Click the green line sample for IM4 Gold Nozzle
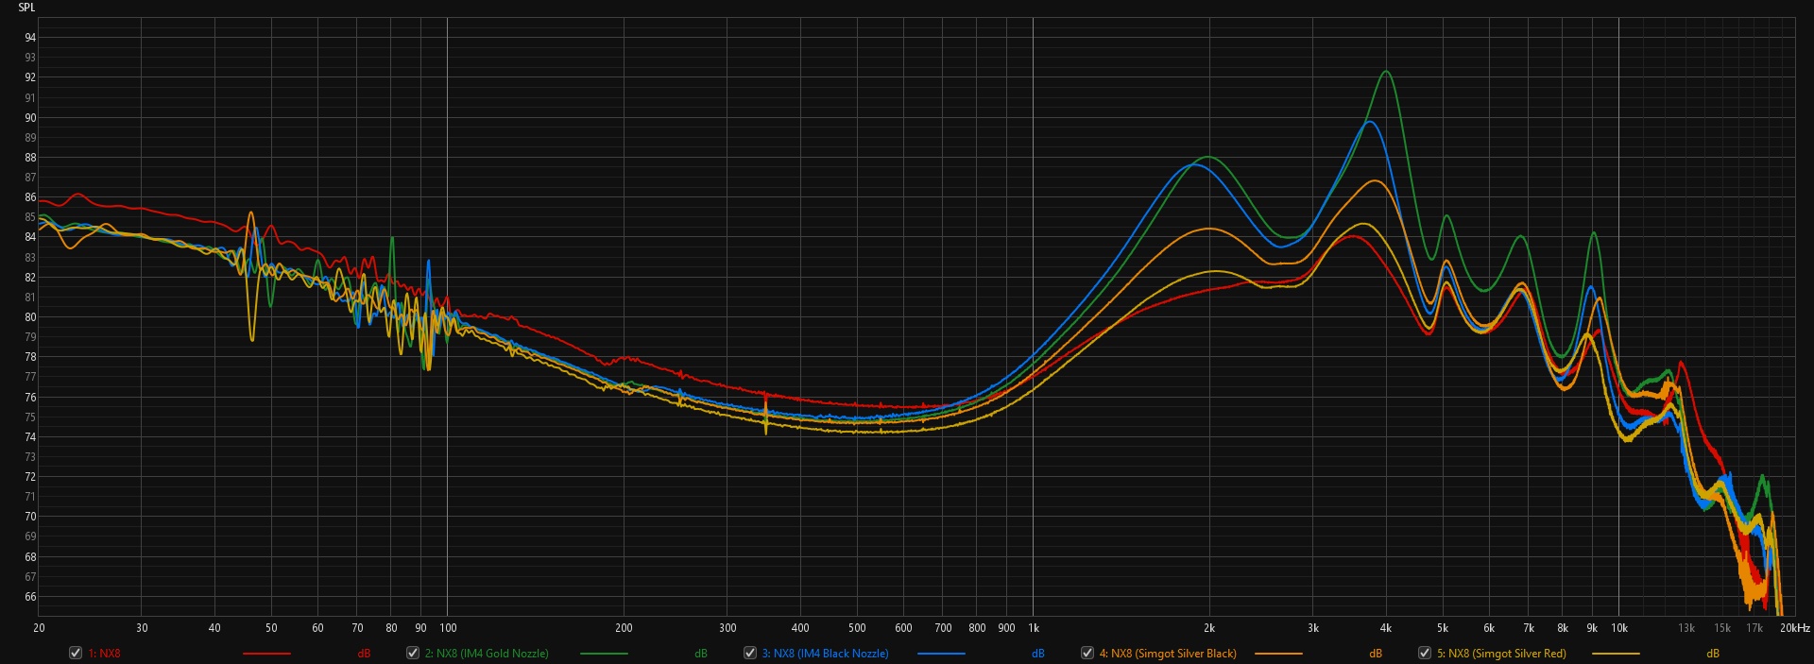Viewport: 1814px width, 664px height. 604,654
